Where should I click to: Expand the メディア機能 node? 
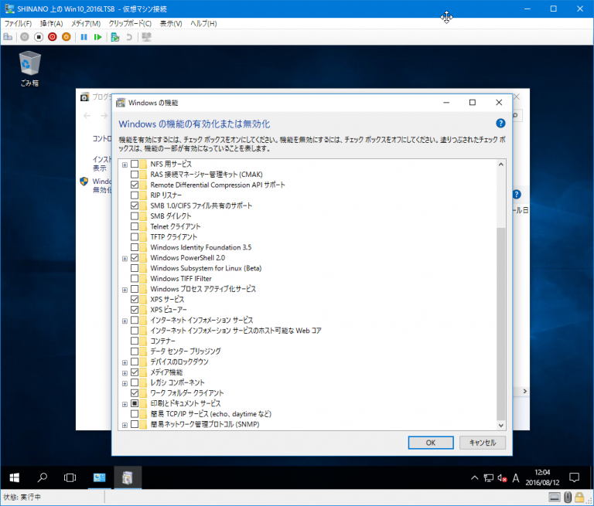click(125, 373)
